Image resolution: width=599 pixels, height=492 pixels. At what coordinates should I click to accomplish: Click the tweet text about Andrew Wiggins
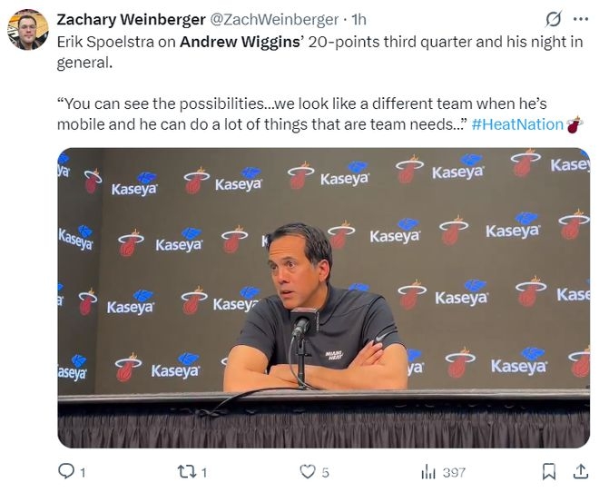pyautogui.click(x=319, y=52)
